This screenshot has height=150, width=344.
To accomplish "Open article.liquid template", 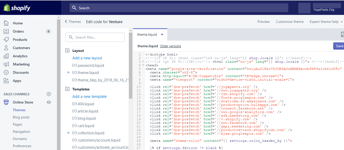I will [x=85, y=111].
